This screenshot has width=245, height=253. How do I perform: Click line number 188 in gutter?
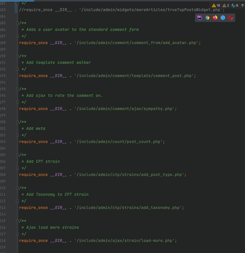[3, 43]
